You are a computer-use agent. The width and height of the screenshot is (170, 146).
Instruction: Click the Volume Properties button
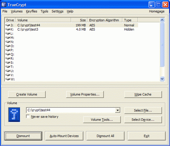point(85,95)
